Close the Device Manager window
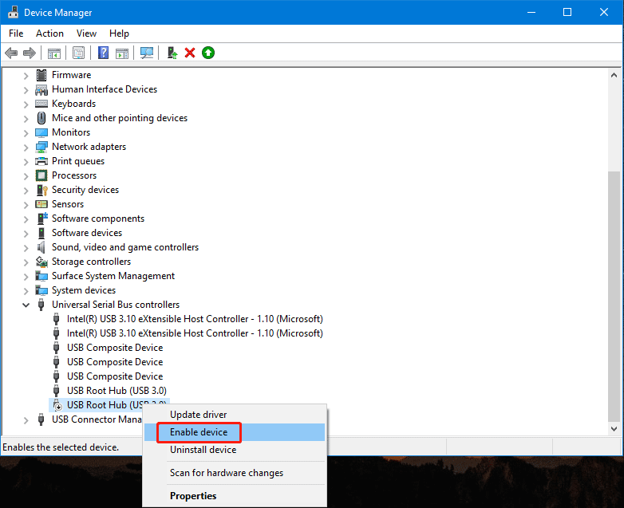This screenshot has width=624, height=508. (x=604, y=12)
